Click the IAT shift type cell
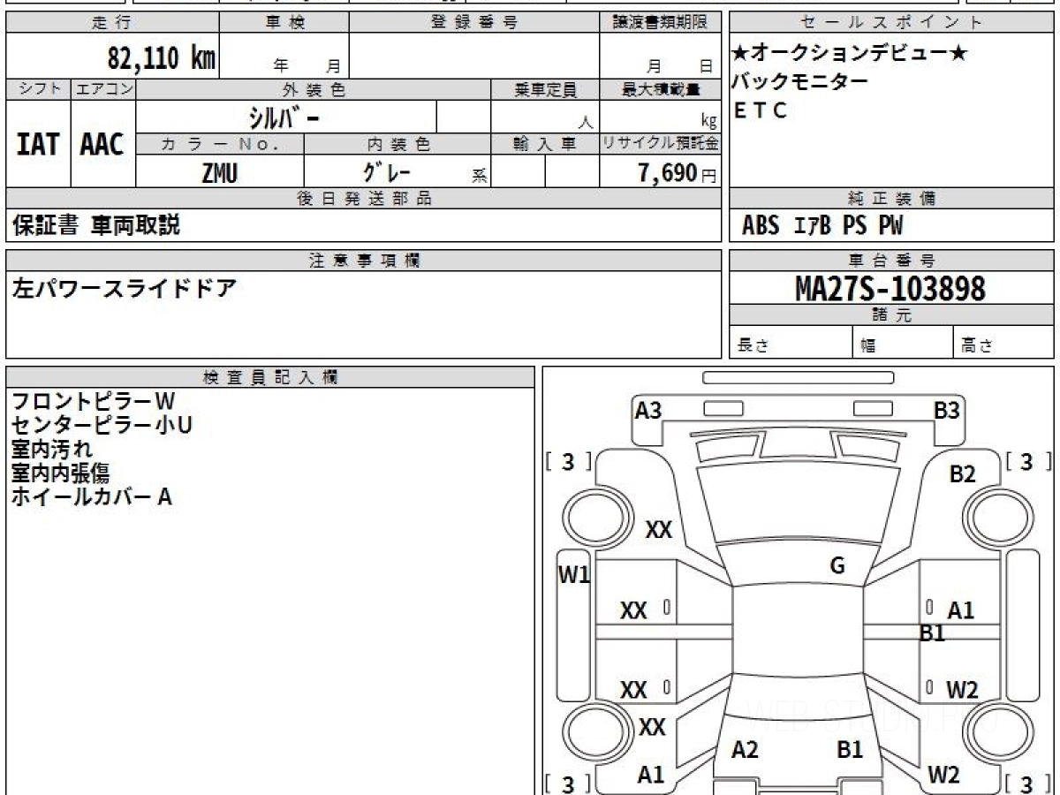 38,144
